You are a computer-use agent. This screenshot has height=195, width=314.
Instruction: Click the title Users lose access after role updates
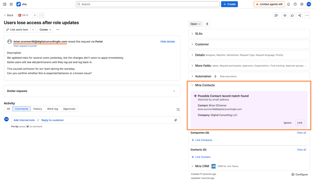pyautogui.click(x=41, y=23)
